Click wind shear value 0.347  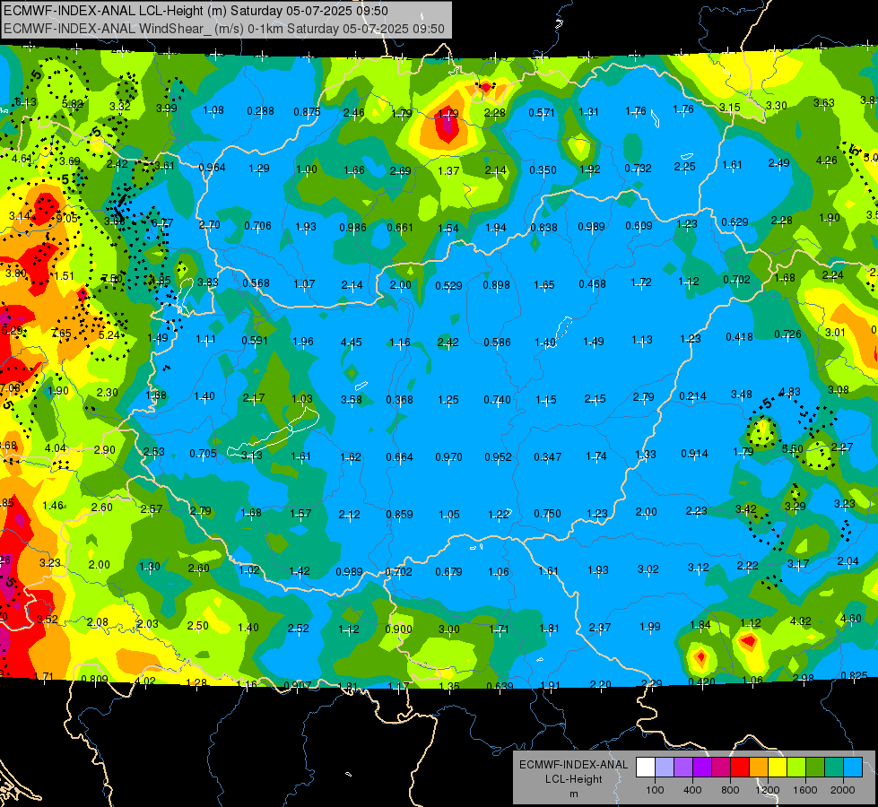pos(548,456)
